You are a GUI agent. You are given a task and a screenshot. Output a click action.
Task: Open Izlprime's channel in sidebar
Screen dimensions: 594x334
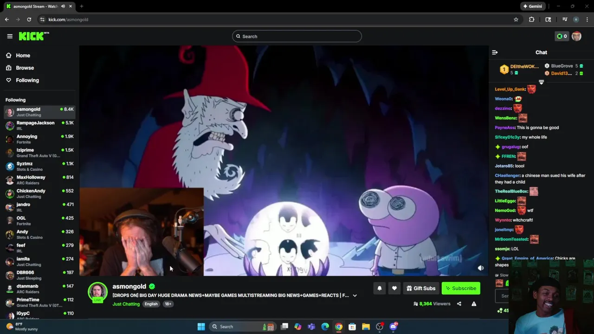point(39,153)
